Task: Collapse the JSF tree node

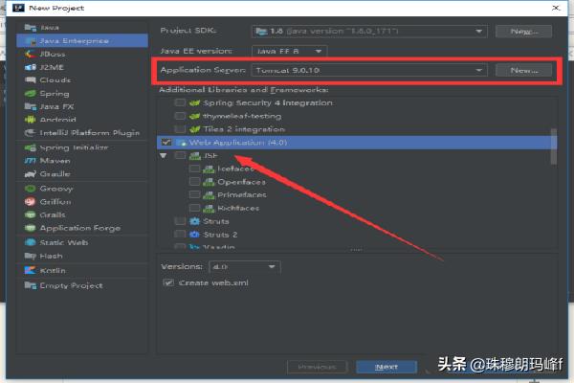Action: (x=164, y=156)
